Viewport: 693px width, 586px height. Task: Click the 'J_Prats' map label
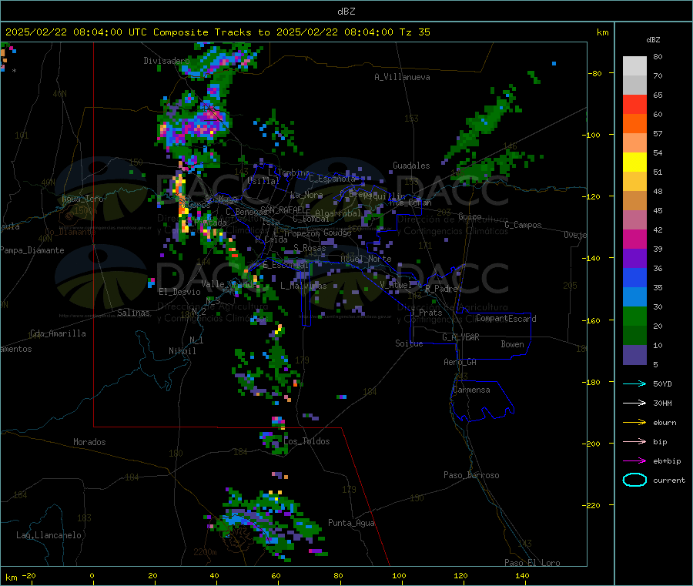point(426,312)
